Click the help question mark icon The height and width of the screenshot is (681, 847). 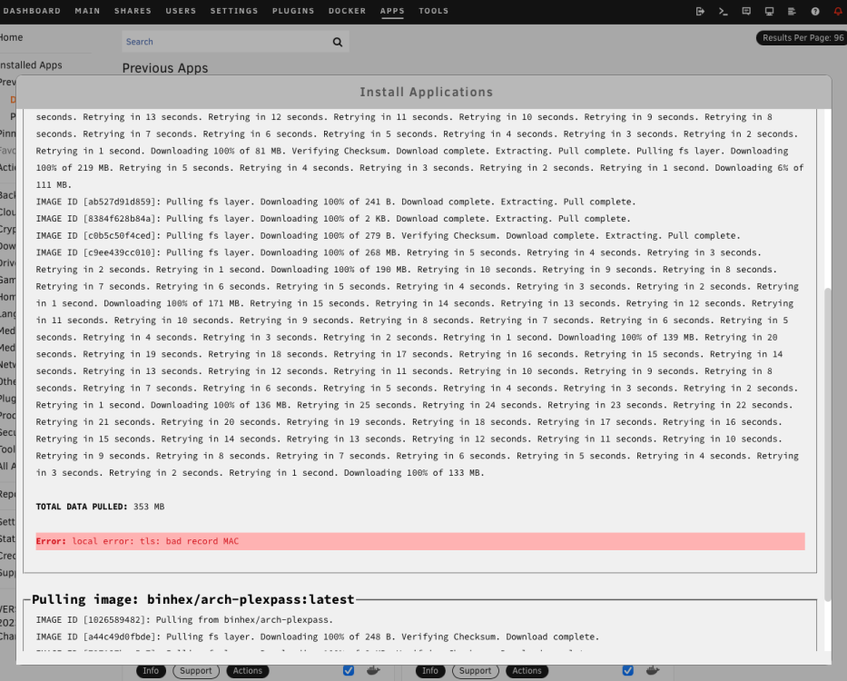click(815, 11)
